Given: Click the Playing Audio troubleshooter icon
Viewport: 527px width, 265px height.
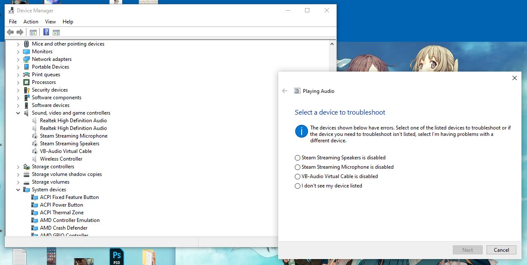Looking at the screenshot, I should pos(297,91).
